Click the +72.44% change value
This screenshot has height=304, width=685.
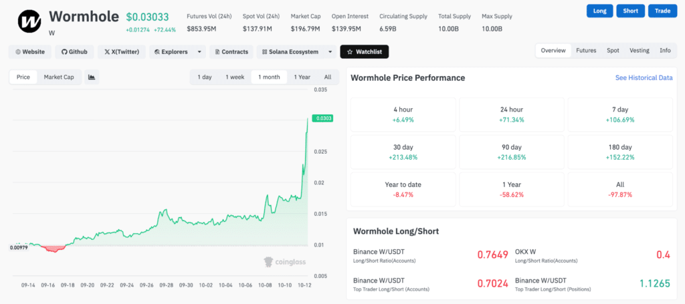tap(165, 30)
